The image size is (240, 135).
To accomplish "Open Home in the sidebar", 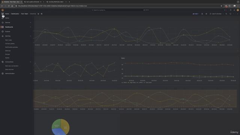I will [7, 18].
